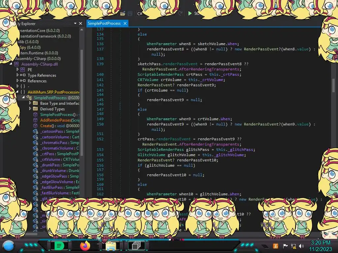Click the WhenParameter type on line 149
The height and width of the screenshot is (253, 338).
[162, 119]
